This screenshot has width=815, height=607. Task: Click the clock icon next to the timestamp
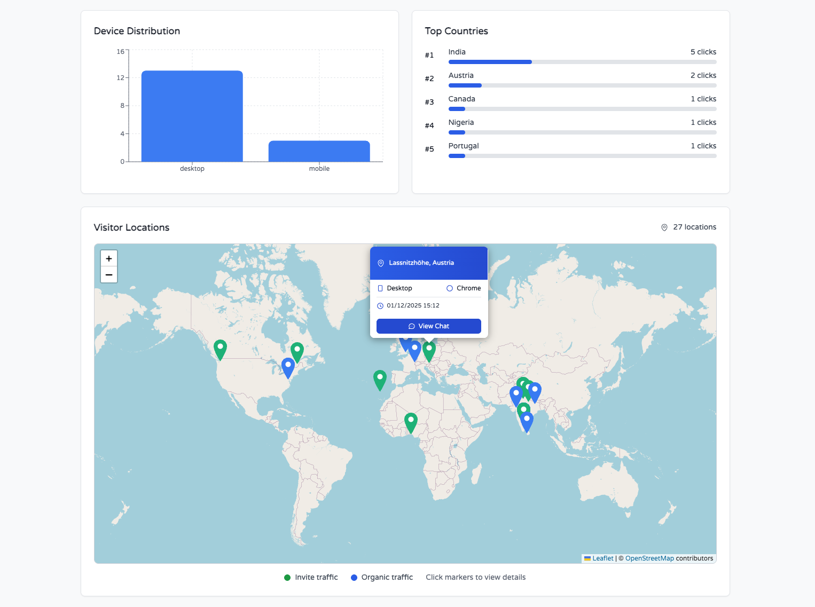point(380,305)
